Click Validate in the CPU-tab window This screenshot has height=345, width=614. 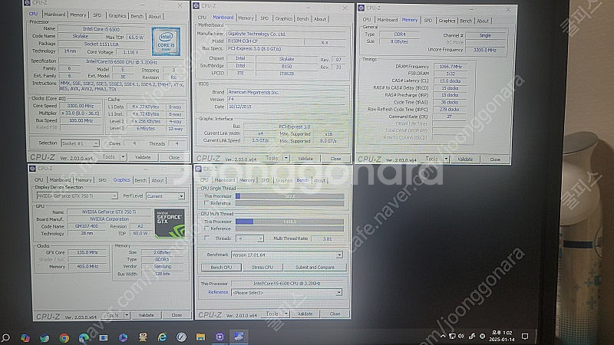coord(143,157)
